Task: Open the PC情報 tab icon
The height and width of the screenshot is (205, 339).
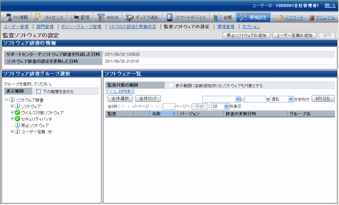Action: (7, 17)
